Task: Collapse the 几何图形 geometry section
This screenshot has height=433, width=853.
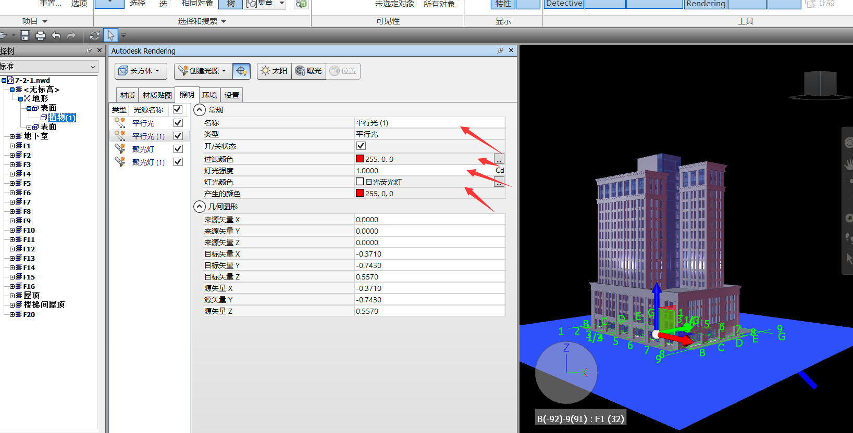Action: [200, 207]
